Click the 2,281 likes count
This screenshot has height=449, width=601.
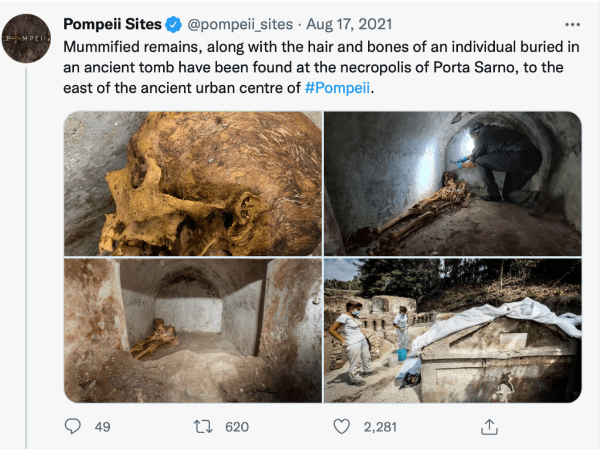pos(380,427)
